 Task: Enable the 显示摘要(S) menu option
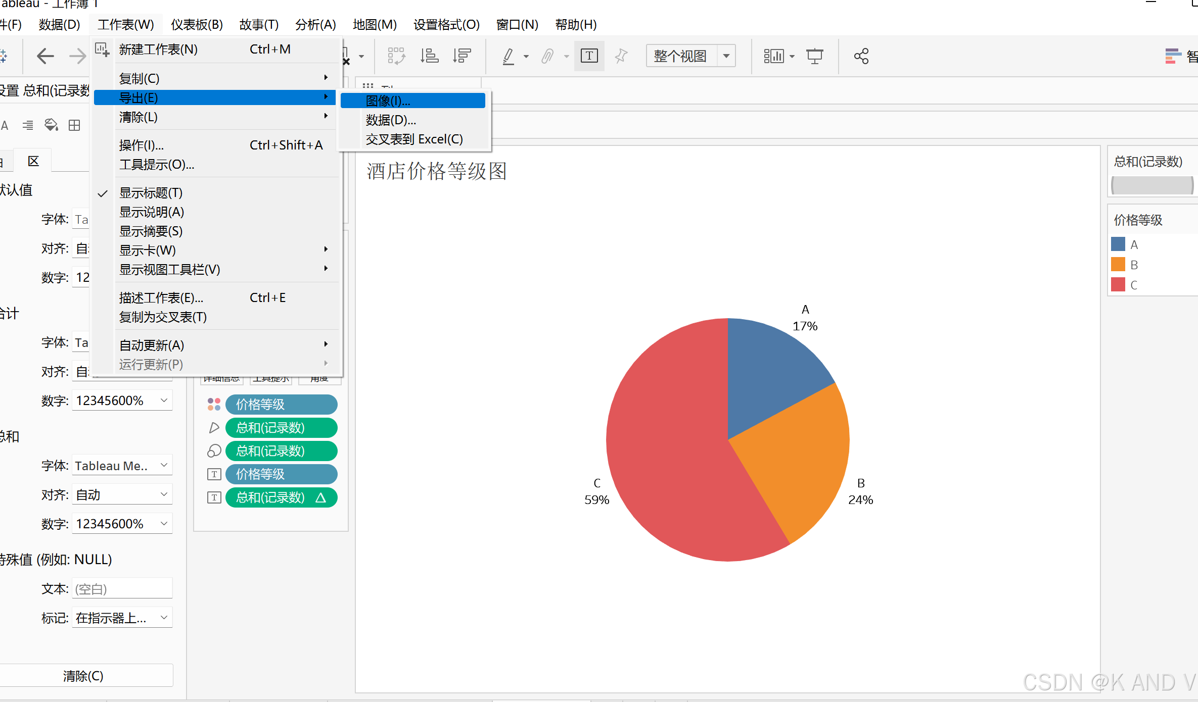pos(151,231)
